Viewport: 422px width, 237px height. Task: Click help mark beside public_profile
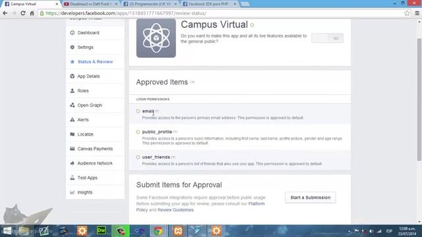175,132
